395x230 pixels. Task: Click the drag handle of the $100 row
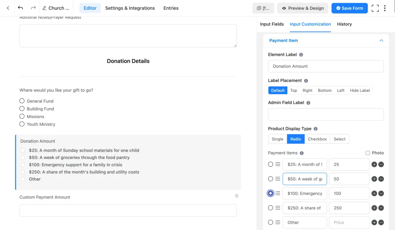[278, 193]
